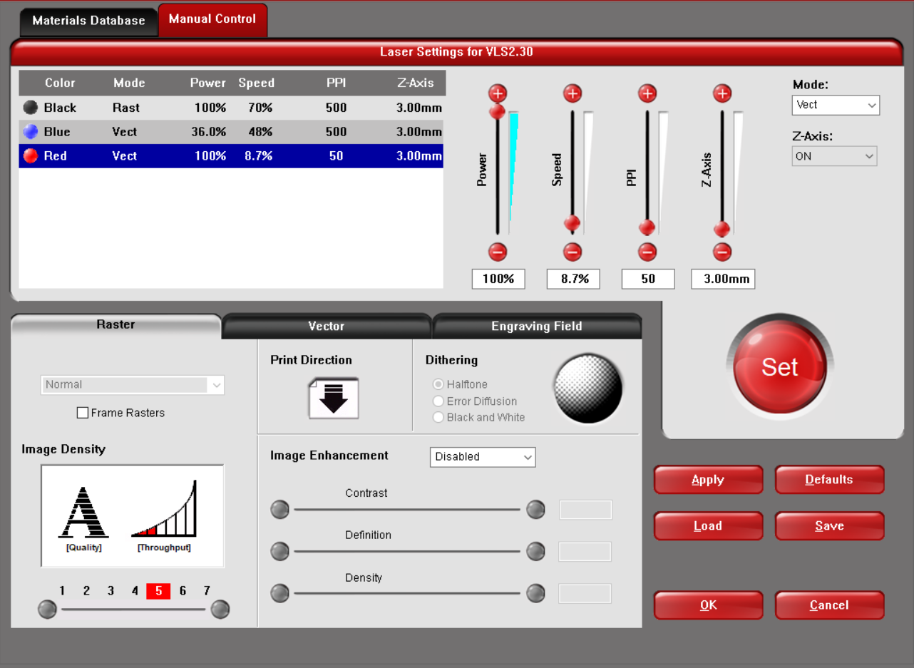Viewport: 914px width, 668px height.
Task: Click the Print Direction down-arrow icon
Action: [334, 399]
